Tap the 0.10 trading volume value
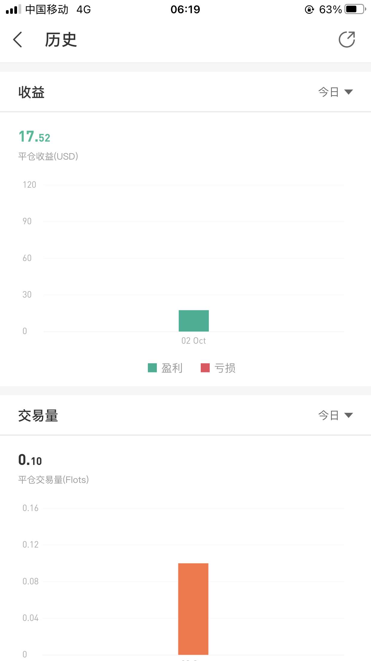Image resolution: width=371 pixels, height=661 pixels. click(x=30, y=460)
